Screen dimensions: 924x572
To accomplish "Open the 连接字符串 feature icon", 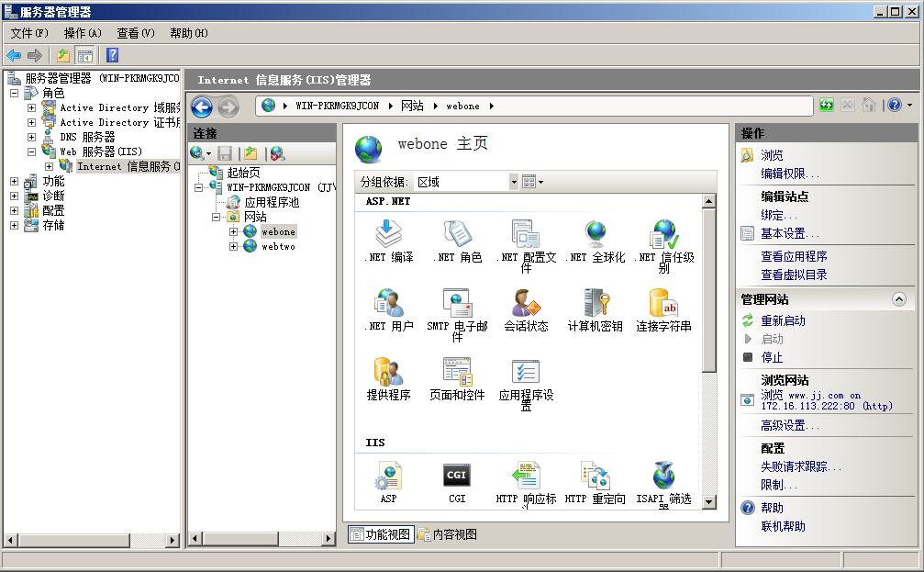I will pyautogui.click(x=664, y=309).
